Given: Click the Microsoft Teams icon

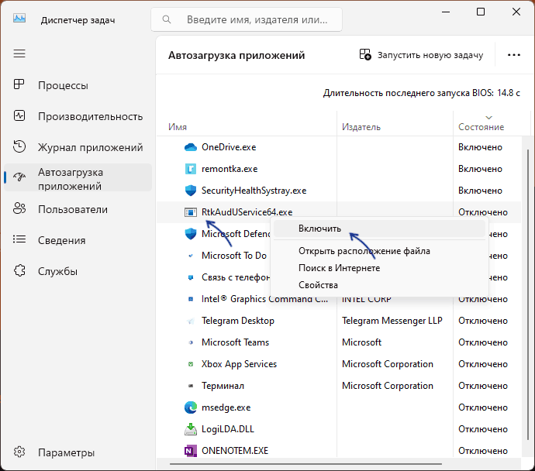Looking at the screenshot, I should point(191,342).
